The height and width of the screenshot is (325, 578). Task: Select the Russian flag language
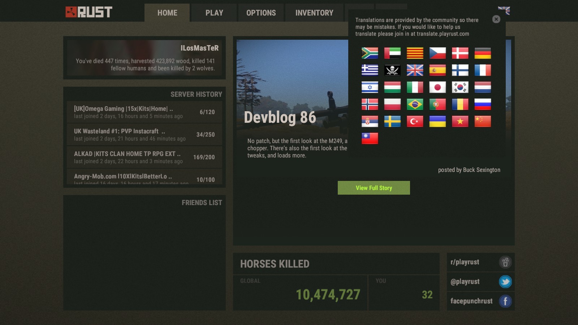pos(483,104)
